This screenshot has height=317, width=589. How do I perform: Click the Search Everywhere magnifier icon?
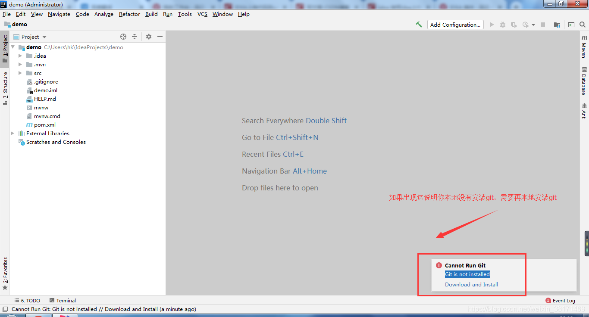point(583,25)
